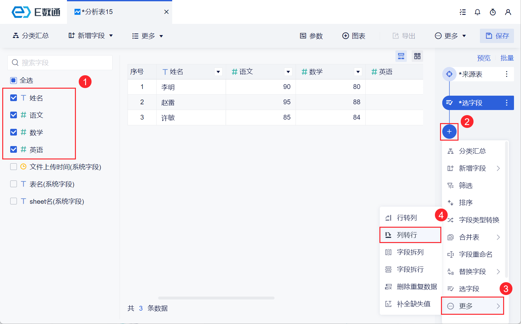
Task: Click the notification bell icon
Action: pyautogui.click(x=477, y=12)
